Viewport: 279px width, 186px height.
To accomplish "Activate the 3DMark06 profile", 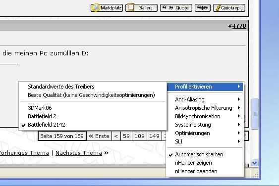I will click(x=93, y=108).
